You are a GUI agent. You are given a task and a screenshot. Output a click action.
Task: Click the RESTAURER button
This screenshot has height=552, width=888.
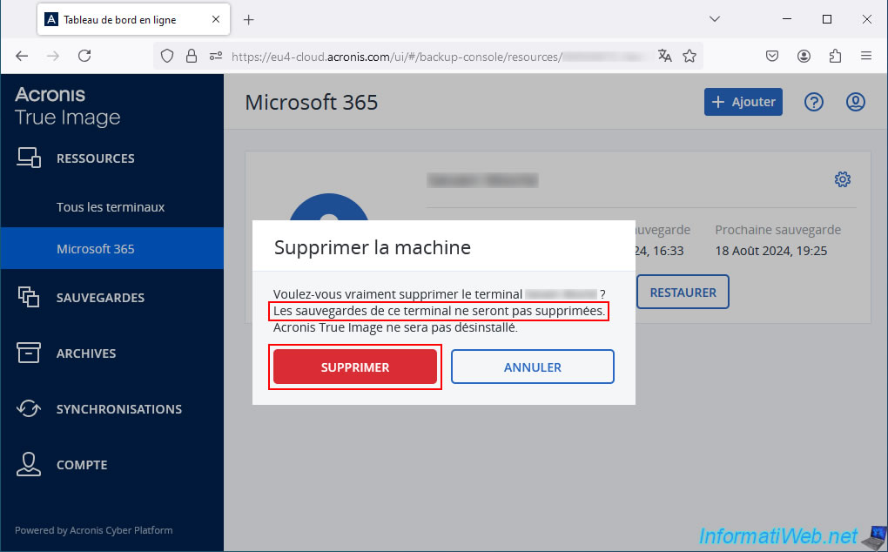(683, 293)
